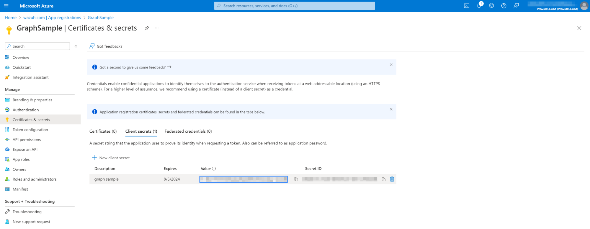
Task: Copy the Secret ID to clipboard
Action: (383, 179)
